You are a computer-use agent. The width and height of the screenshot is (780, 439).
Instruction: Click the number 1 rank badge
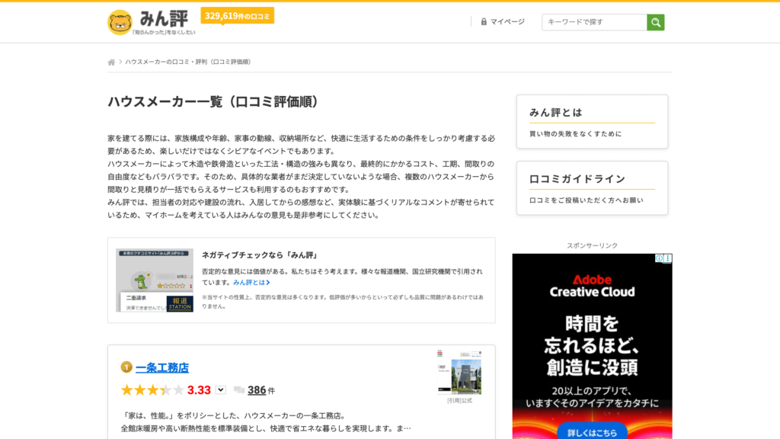(126, 367)
